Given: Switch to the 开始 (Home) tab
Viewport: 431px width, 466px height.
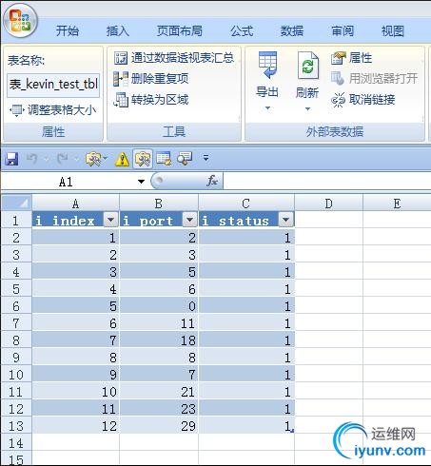Looking at the screenshot, I should pyautogui.click(x=68, y=31).
